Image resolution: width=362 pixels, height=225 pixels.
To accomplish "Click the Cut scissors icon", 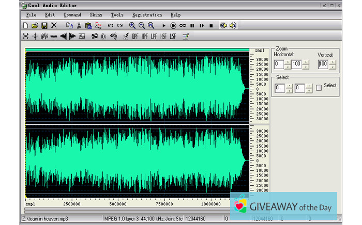I will coord(79,25).
